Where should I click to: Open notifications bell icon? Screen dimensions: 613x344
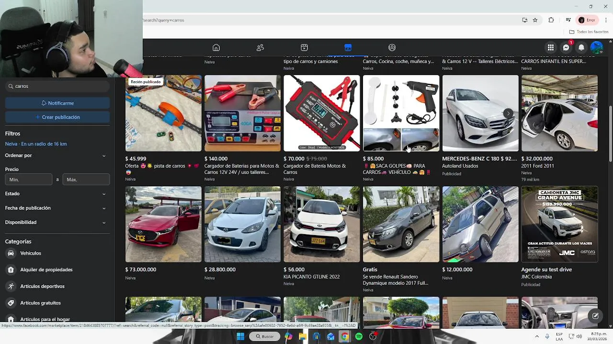click(x=581, y=47)
